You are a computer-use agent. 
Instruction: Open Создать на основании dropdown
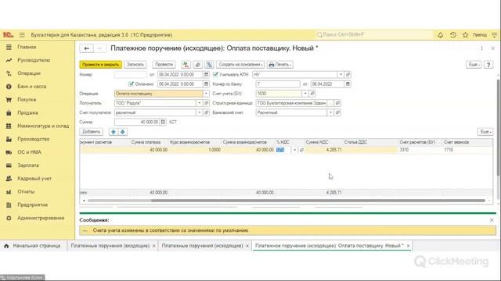tap(240, 64)
